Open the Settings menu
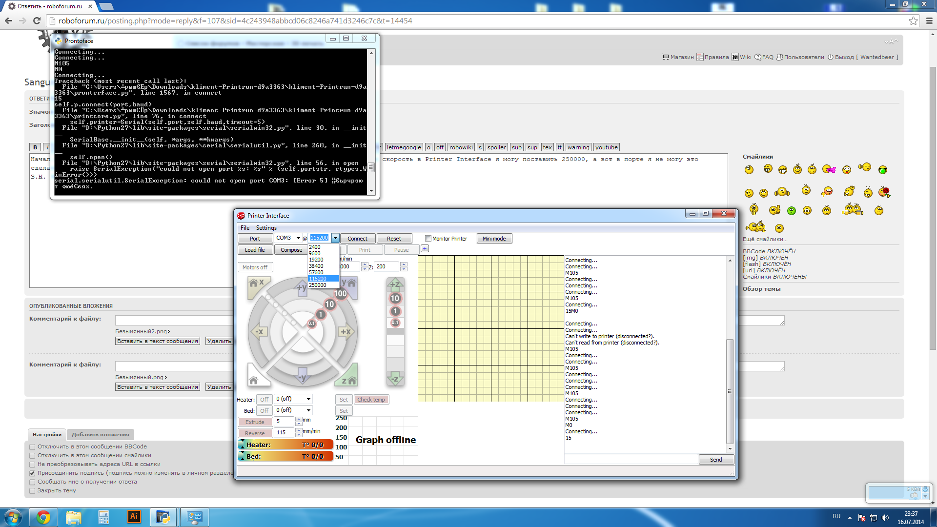 pos(266,228)
